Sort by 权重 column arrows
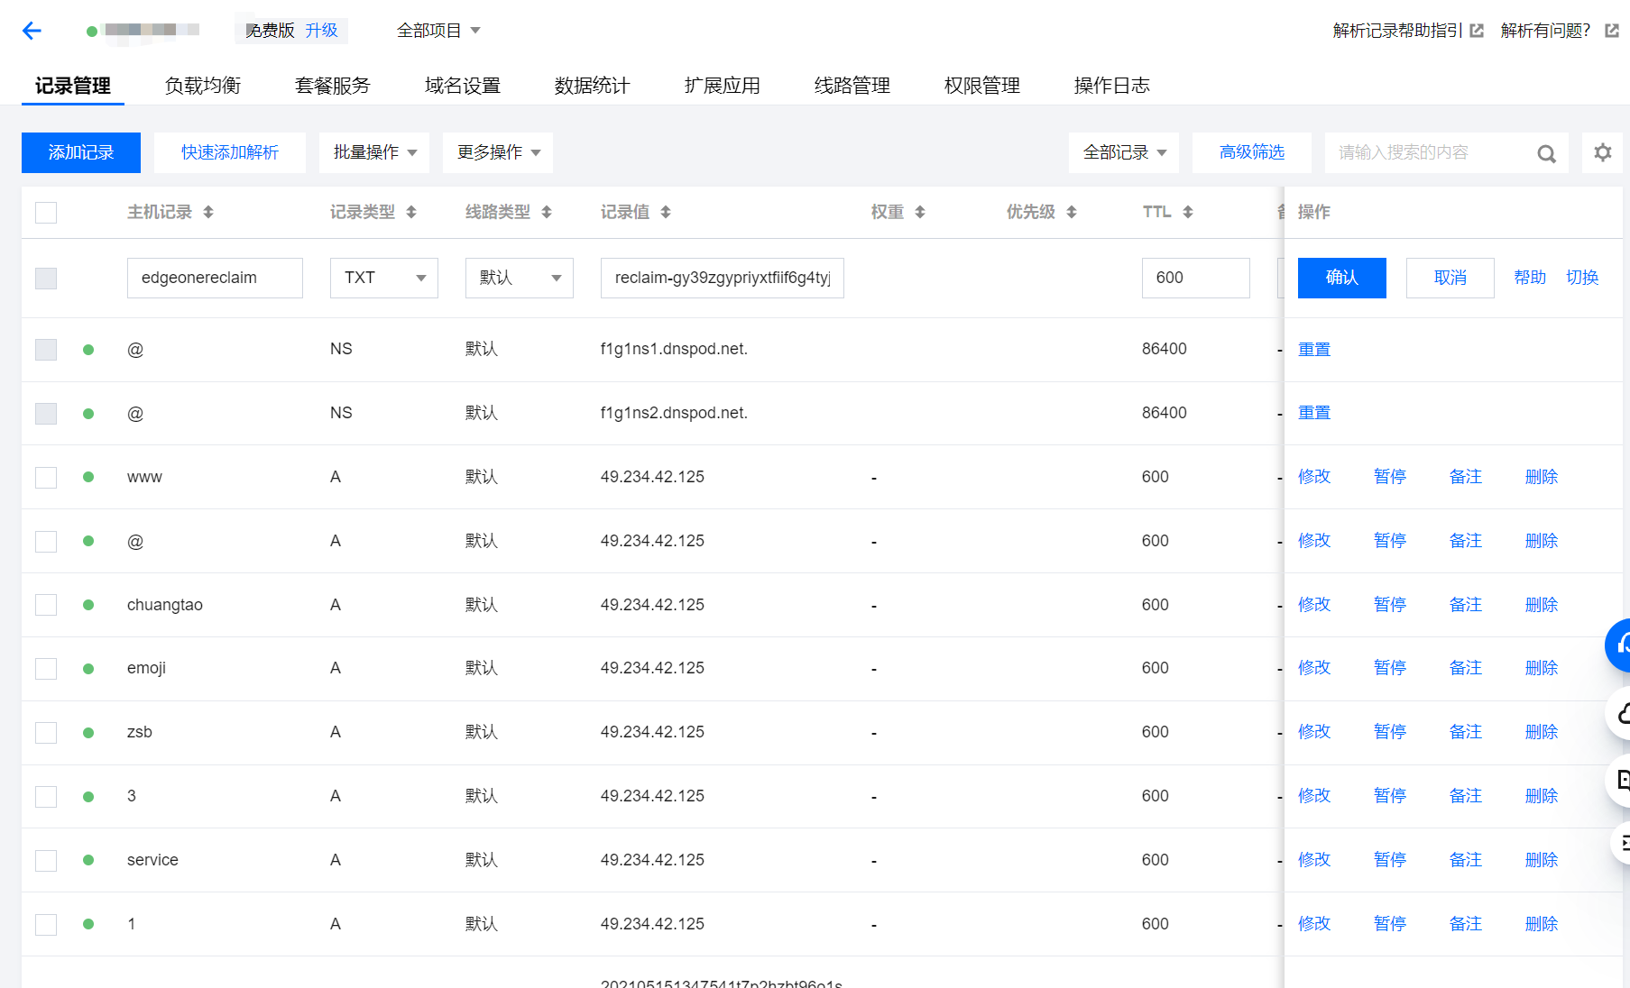Image resolution: width=1630 pixels, height=988 pixels. [x=920, y=212]
